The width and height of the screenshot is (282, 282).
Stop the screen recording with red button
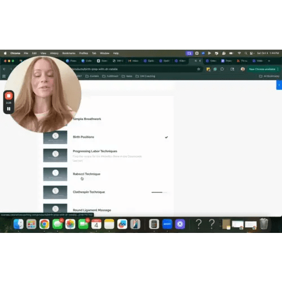[x=8, y=96]
